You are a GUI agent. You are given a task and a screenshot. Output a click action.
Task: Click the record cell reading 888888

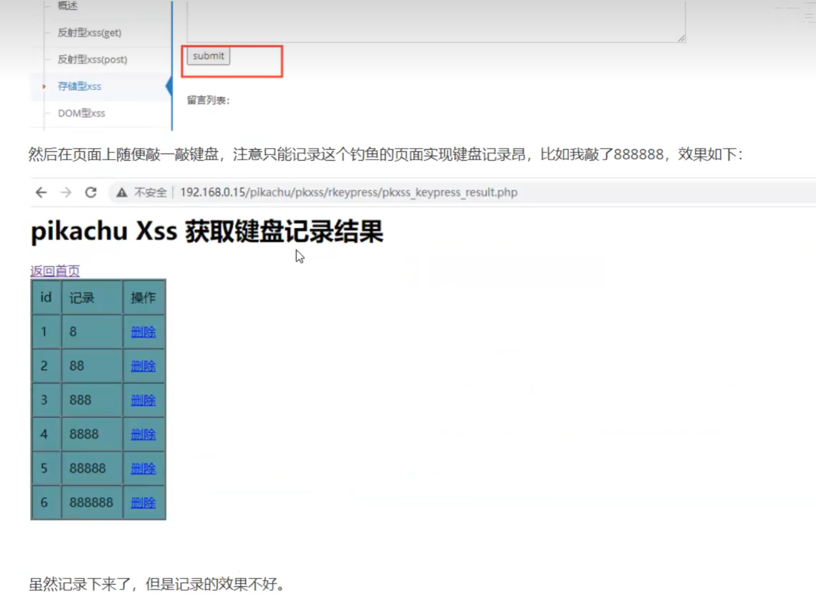click(x=92, y=502)
